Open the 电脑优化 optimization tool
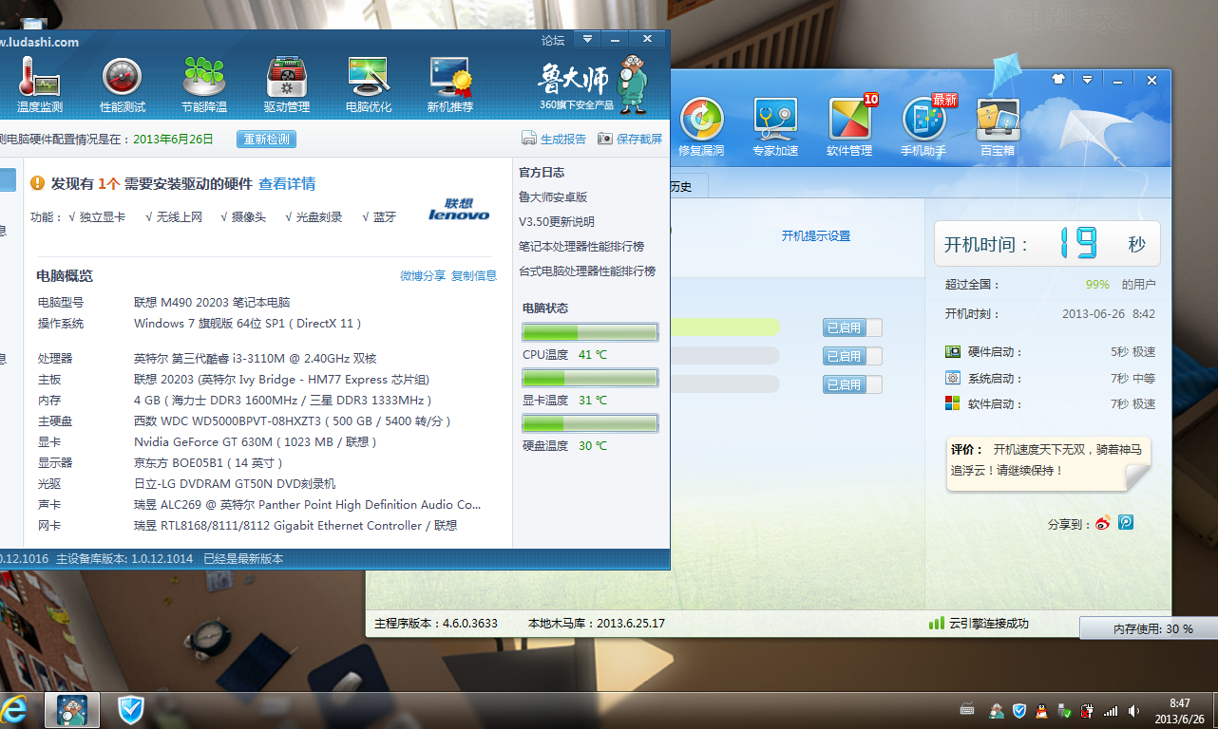The height and width of the screenshot is (729, 1218). [369, 84]
